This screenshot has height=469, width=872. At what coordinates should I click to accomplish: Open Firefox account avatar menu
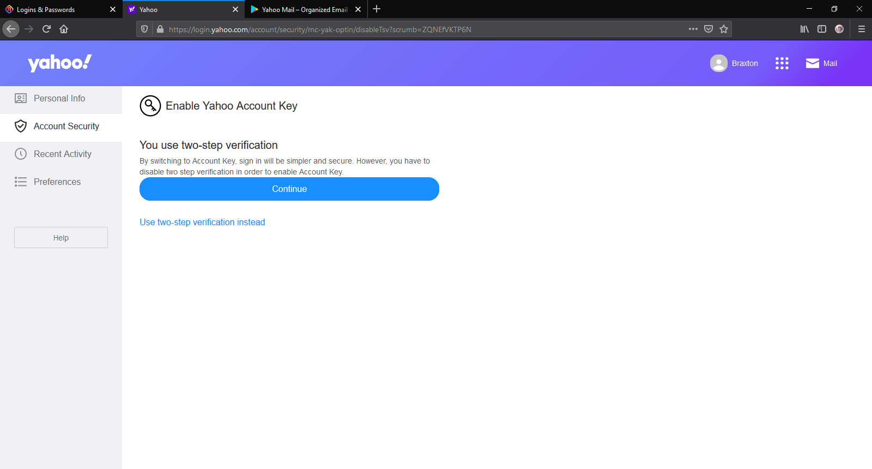[839, 29]
